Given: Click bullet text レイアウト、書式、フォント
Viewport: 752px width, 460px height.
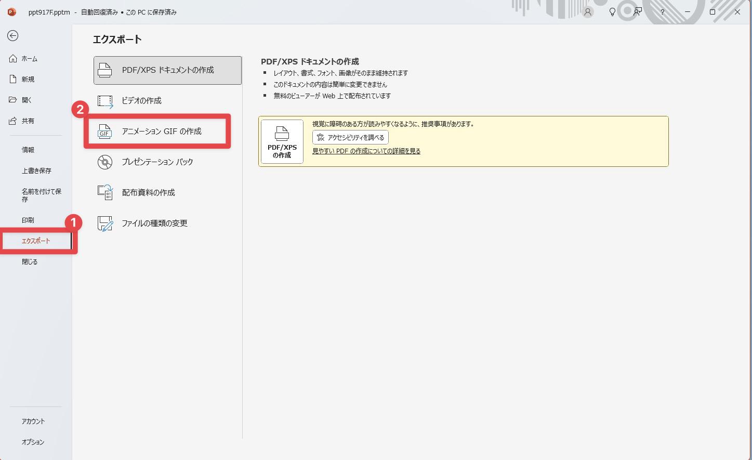Looking at the screenshot, I should click(341, 73).
